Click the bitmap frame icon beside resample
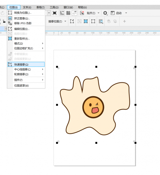Image resolution: width=160 pixels, height=175 pixels. coord(93,21)
